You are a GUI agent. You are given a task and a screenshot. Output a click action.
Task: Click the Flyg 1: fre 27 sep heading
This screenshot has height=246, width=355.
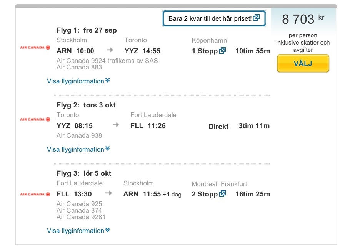pyautogui.click(x=87, y=30)
